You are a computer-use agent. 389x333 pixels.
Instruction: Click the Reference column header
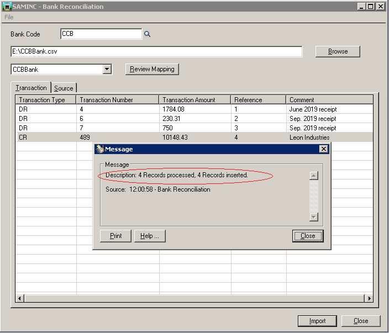(x=258, y=99)
